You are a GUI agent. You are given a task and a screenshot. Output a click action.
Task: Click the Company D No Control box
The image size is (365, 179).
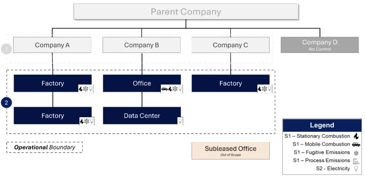click(x=320, y=45)
